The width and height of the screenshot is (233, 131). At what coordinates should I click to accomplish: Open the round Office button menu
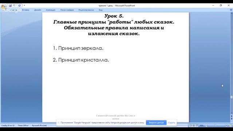point(4,7)
